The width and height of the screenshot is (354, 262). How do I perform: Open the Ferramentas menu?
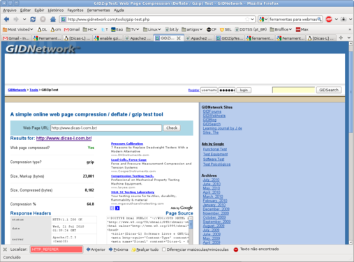pyautogui.click(x=98, y=10)
